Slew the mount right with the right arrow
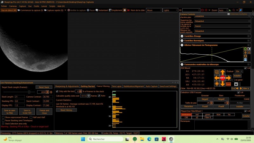The image size is (254, 143). click(x=228, y=78)
